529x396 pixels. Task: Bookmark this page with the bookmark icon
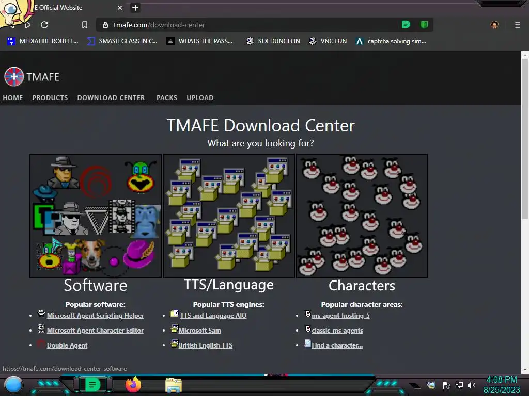tap(85, 25)
